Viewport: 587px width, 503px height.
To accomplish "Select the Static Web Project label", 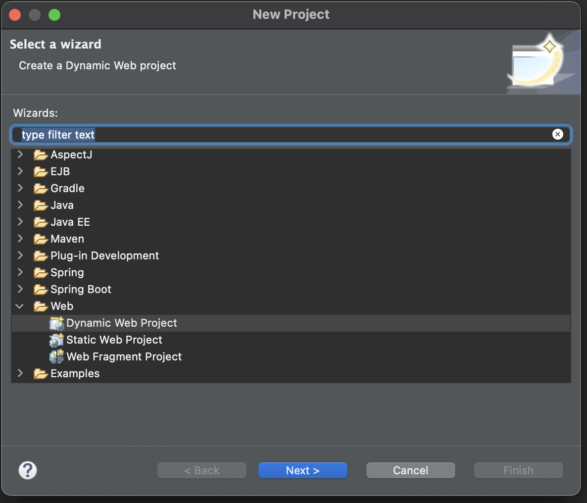I will [x=114, y=340].
